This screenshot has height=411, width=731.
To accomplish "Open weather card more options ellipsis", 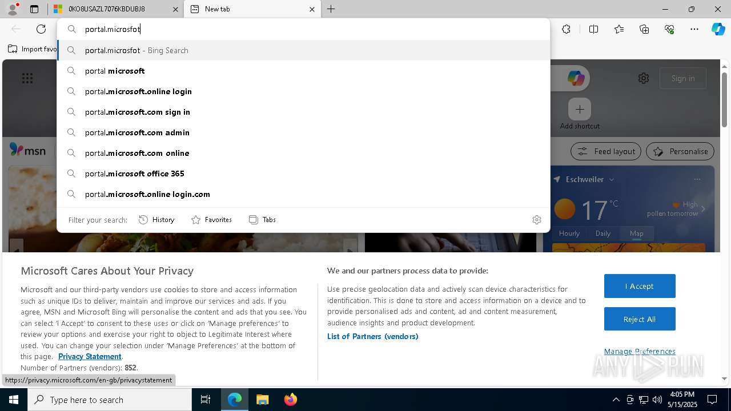I will (x=697, y=179).
